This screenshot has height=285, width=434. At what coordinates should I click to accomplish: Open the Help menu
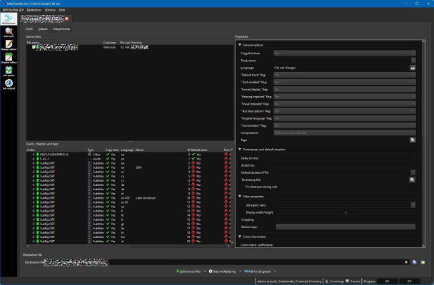tap(62, 10)
